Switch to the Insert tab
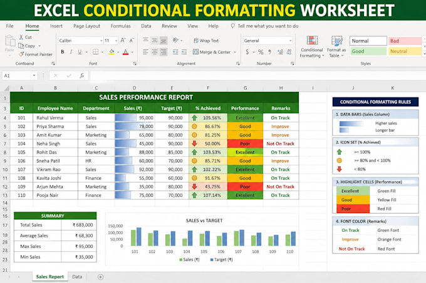The width and height of the screenshot is (426, 283). [56, 26]
